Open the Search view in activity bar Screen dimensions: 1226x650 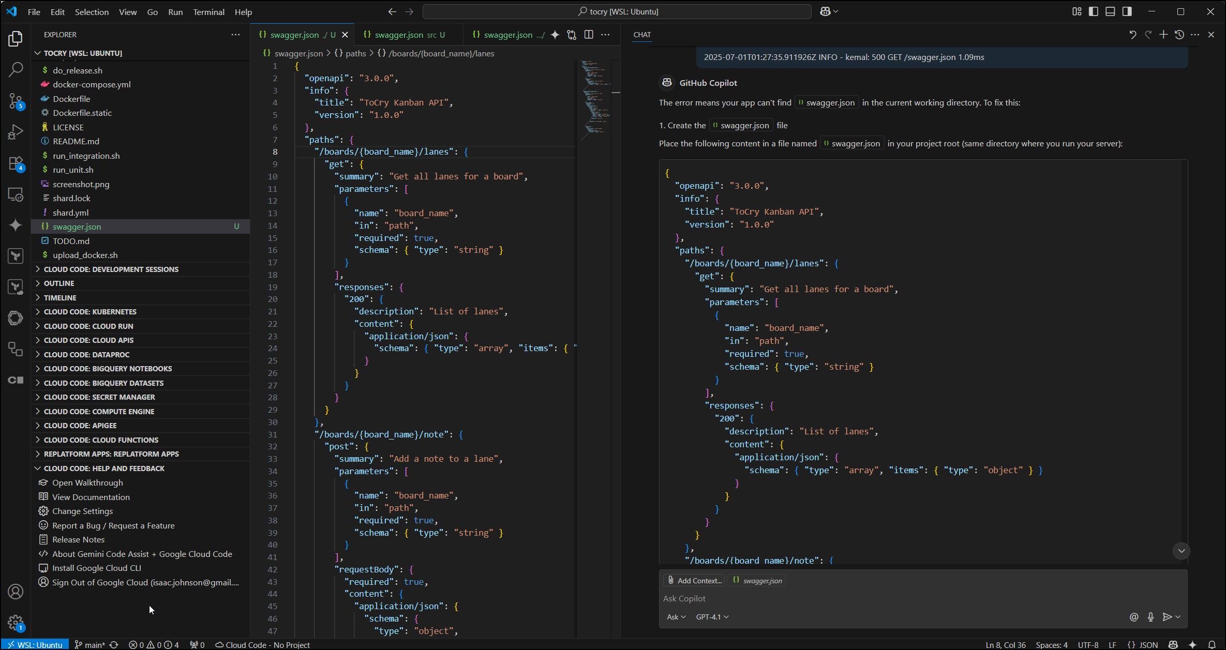(x=16, y=69)
